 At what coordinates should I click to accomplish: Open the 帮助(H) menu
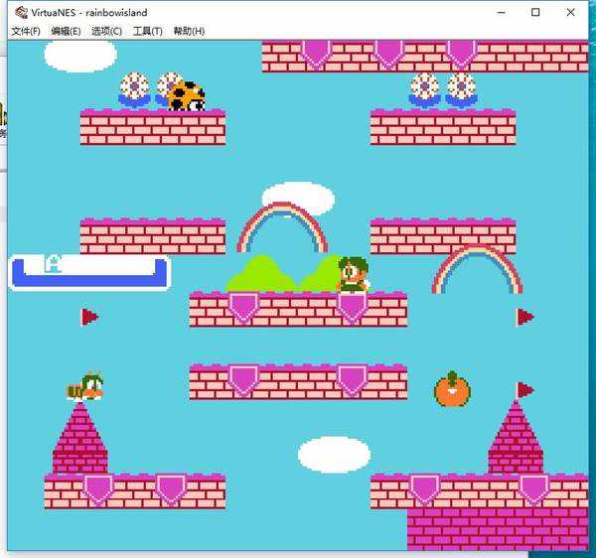tap(189, 31)
